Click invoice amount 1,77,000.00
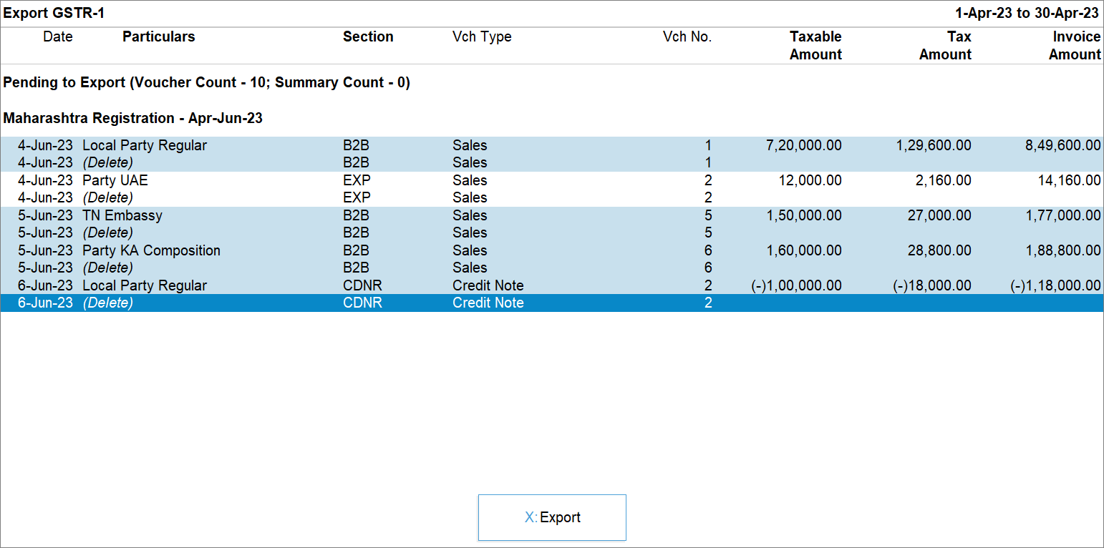Screen dimensions: 1104x548 pos(1063,215)
